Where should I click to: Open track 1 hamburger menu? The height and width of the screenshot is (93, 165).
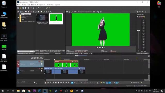click(x=18, y=61)
